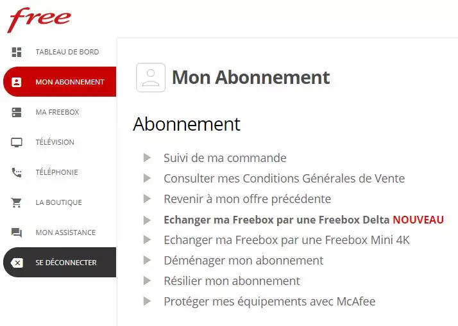
Task: Click the Mon Abonnement person icon
Action: point(17,82)
